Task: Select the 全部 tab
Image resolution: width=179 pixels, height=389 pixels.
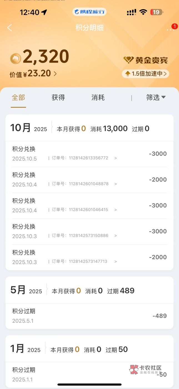Action: [18, 97]
